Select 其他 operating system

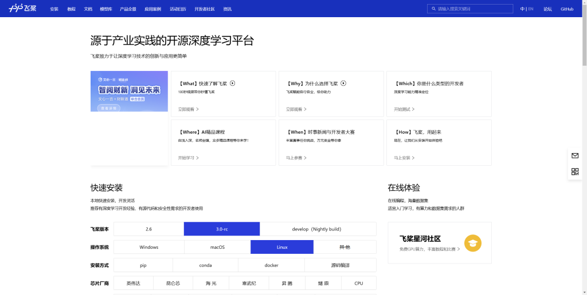point(345,247)
